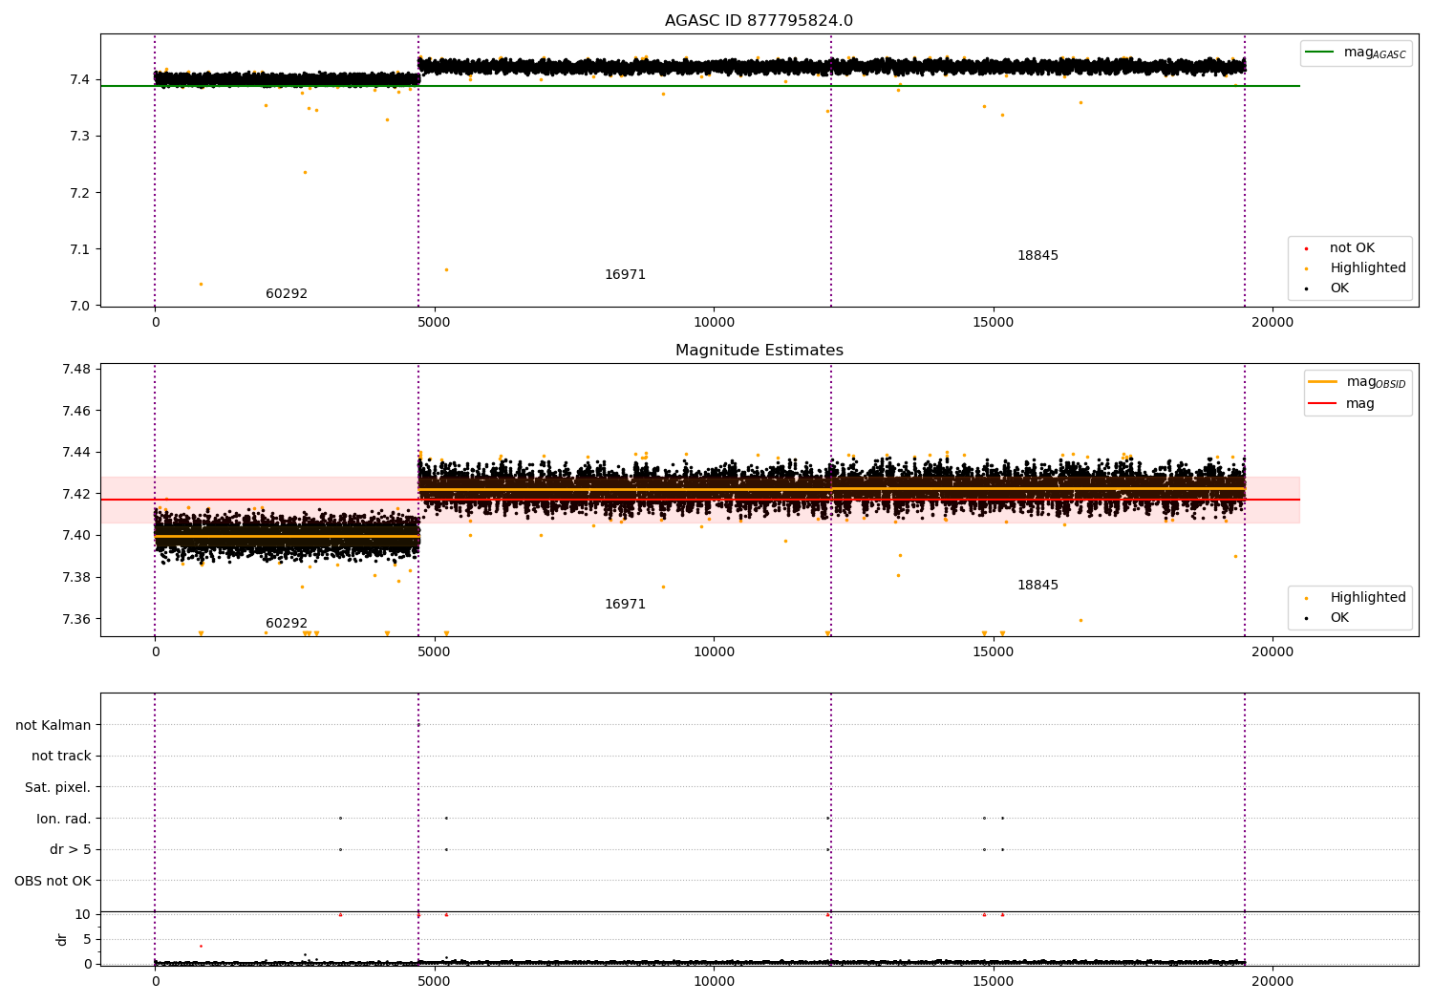Click the y-axis tick 7.1 in top plot
The width and height of the screenshot is (1433, 1003).
point(79,249)
